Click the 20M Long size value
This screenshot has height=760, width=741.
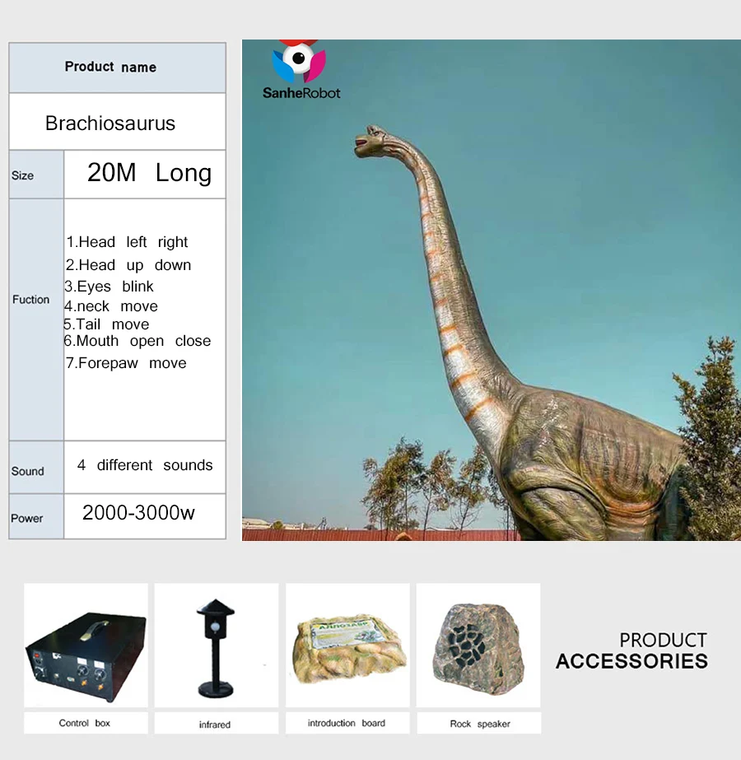pyautogui.click(x=149, y=173)
